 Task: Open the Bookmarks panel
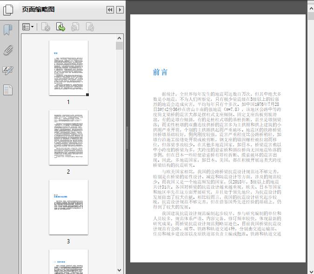coord(8,30)
